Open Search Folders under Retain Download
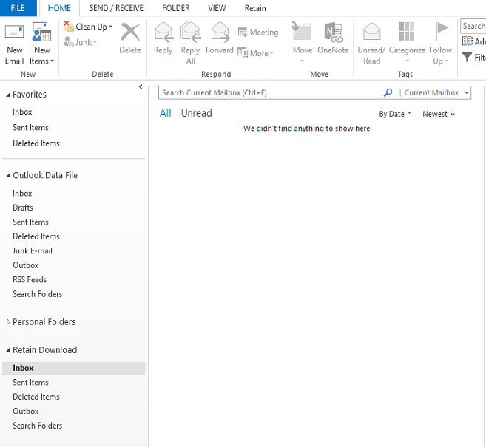486x447 pixels. [x=38, y=426]
